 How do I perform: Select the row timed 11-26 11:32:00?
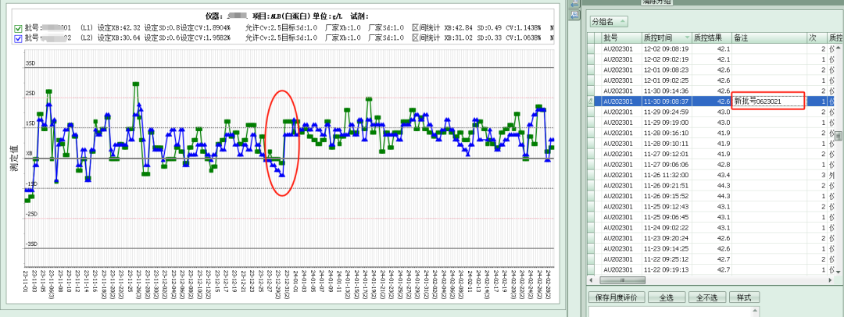click(x=710, y=175)
